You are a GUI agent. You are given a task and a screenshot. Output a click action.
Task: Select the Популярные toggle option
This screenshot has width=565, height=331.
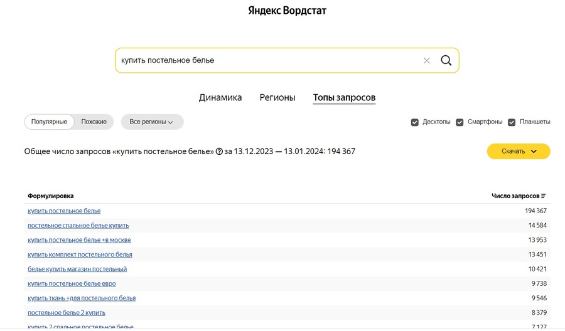(49, 122)
